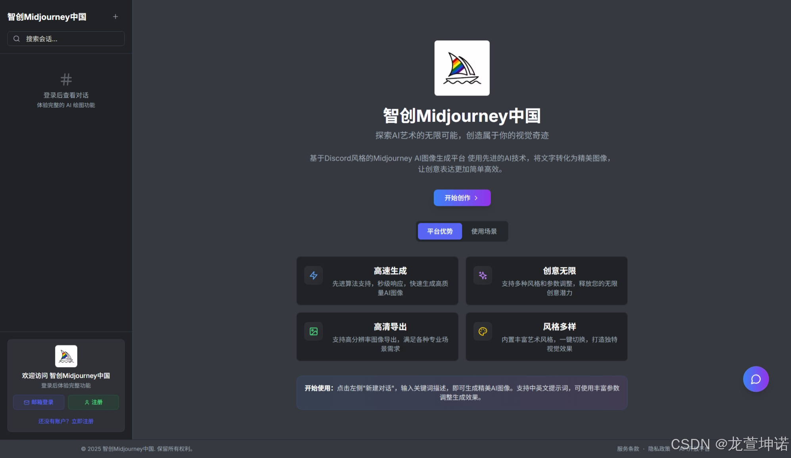
Task: Click the 登录后查看对话 sidebar text
Action: click(66, 95)
